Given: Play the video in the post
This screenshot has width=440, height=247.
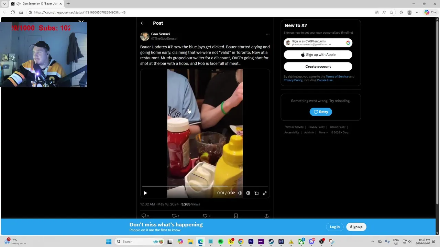Looking at the screenshot, I should pyautogui.click(x=145, y=193).
